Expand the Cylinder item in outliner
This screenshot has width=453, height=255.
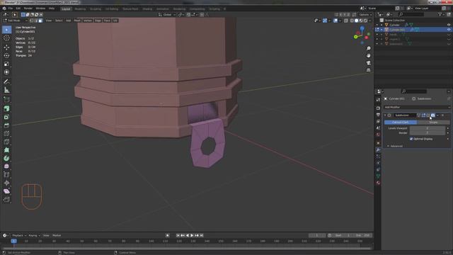pyautogui.click(x=382, y=25)
